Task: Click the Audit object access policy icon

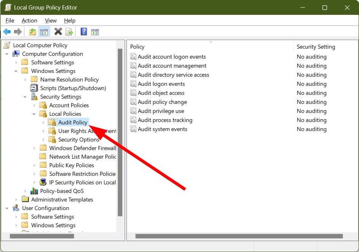Action: click(x=133, y=93)
